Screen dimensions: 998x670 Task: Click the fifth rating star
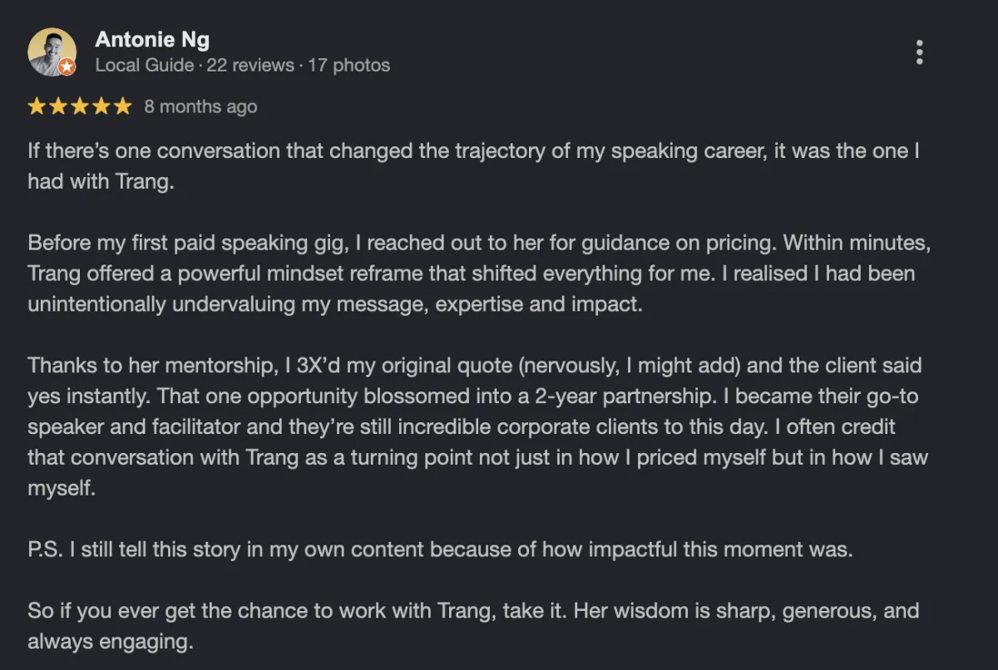(123, 106)
